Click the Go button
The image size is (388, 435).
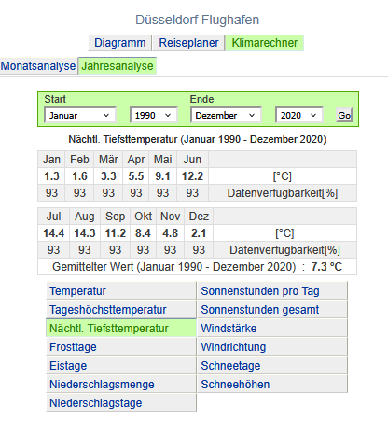point(344,115)
